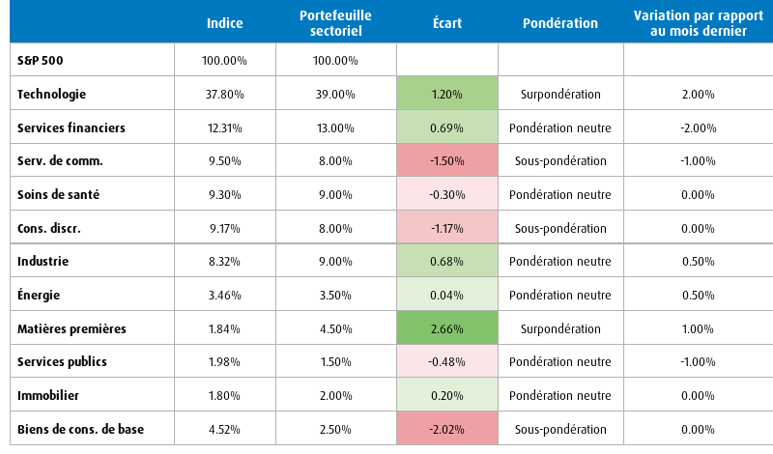The width and height of the screenshot is (773, 454).
Task: Select the Services financiers row label
Action: click(x=72, y=128)
